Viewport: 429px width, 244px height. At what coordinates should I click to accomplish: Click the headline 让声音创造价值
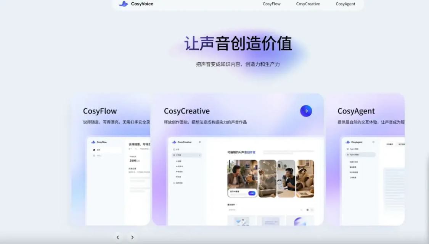pos(238,43)
